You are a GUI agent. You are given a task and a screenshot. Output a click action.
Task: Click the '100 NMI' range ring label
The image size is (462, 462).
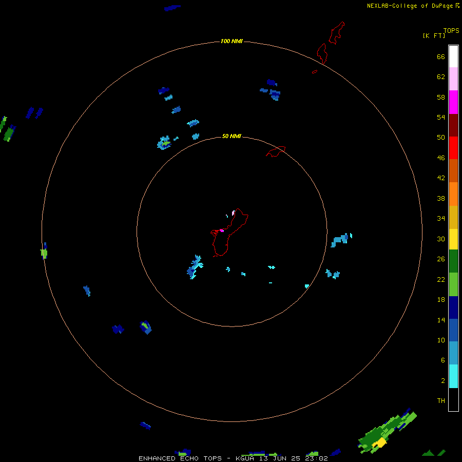click(x=232, y=41)
